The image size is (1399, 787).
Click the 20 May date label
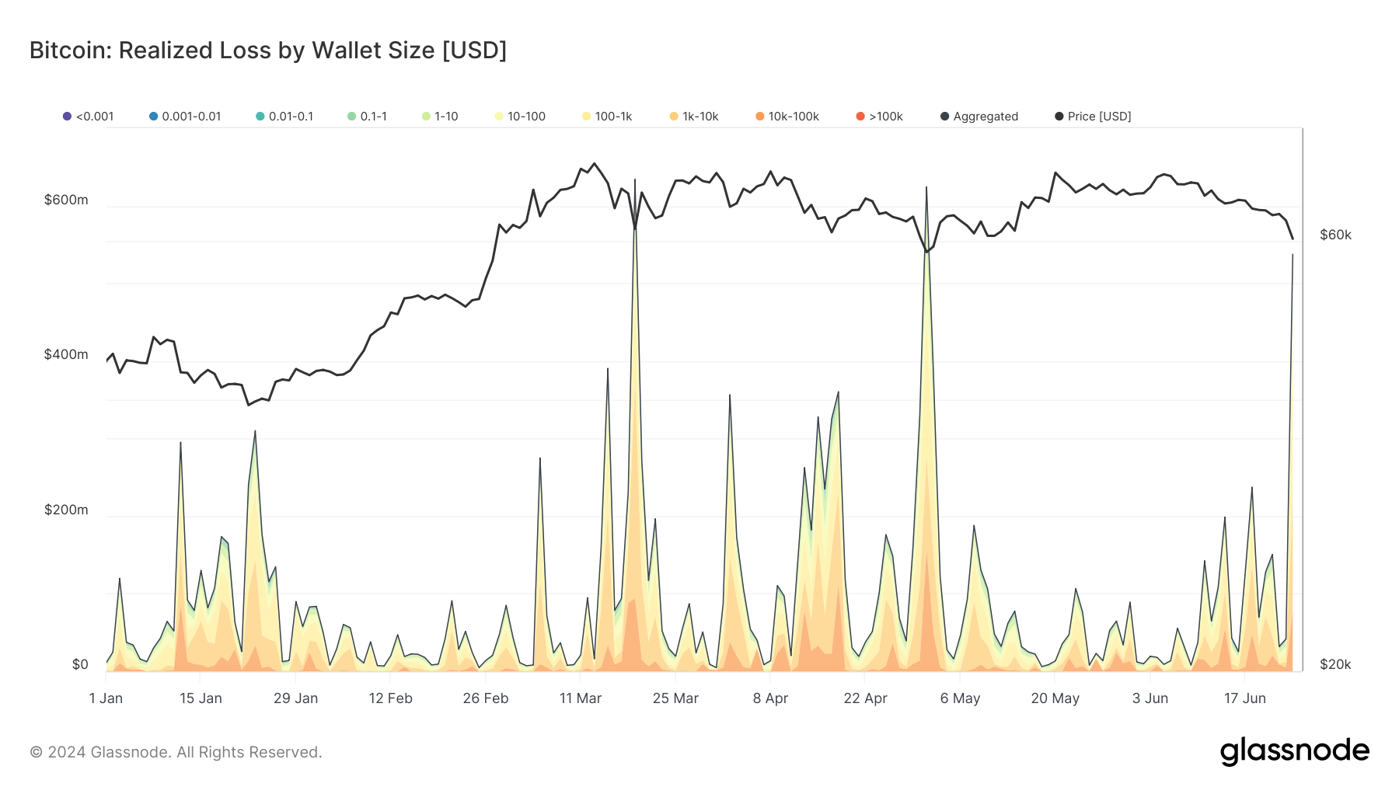point(1055,698)
